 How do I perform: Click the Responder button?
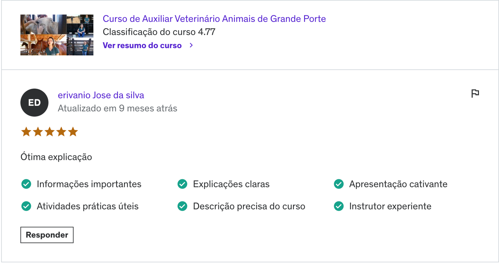pyautogui.click(x=47, y=235)
